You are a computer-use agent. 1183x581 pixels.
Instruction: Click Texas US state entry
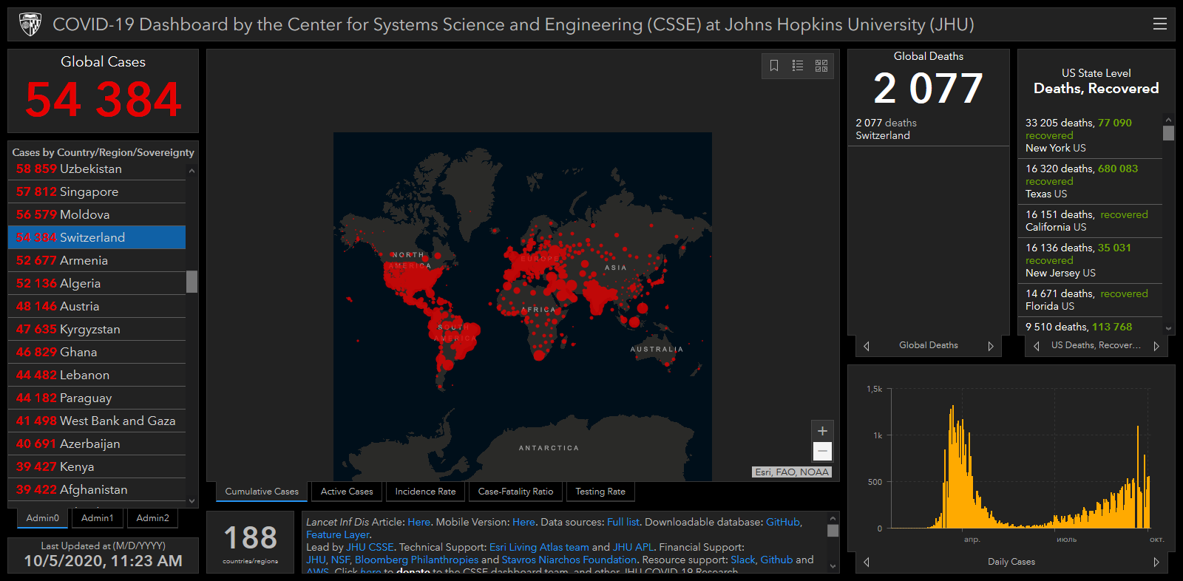(1091, 181)
